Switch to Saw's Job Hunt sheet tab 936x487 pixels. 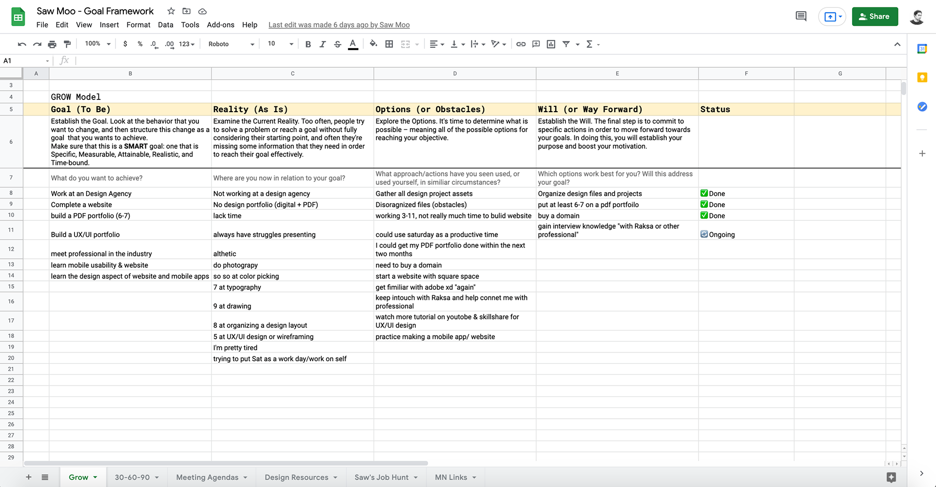pos(386,477)
